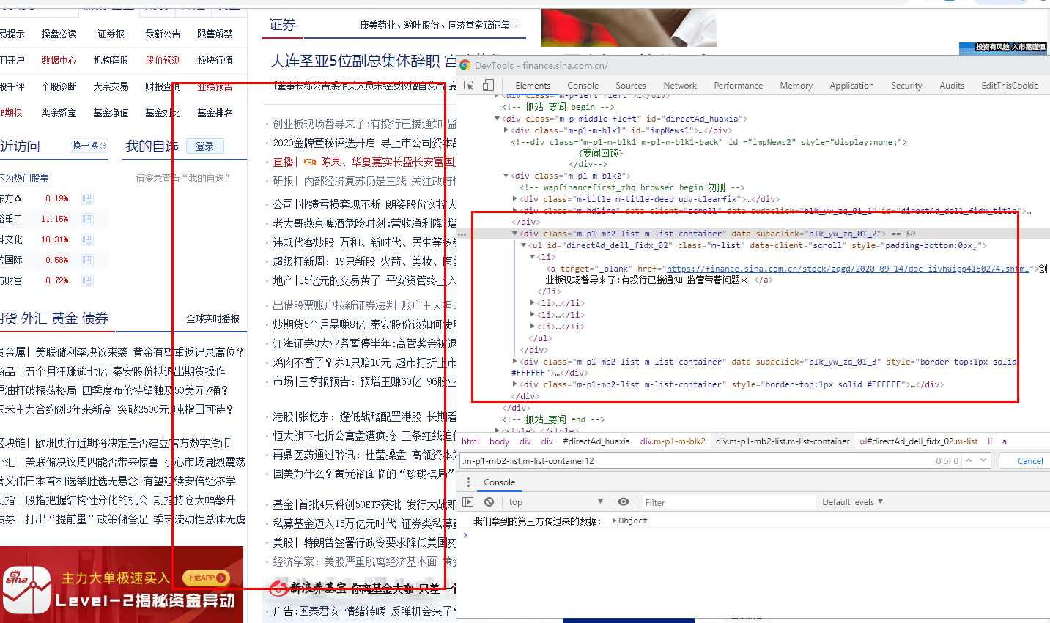Screen dimensions: 1050x623
Task: Jump to previous search result arrow
Action: click(x=969, y=460)
